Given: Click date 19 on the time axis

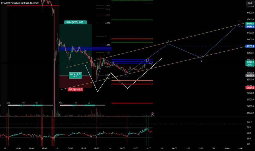Looking at the screenshot, I should (109, 149).
